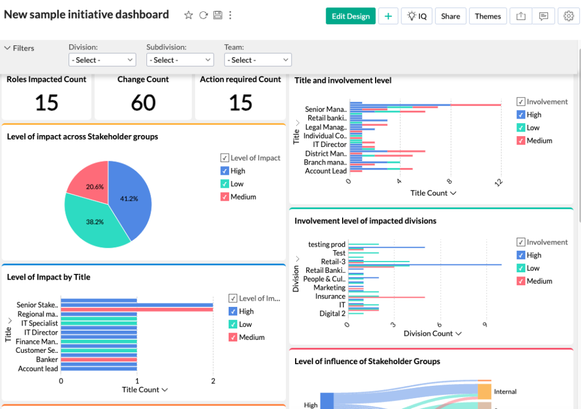
Task: Open the IQ insights button
Action: click(x=416, y=16)
